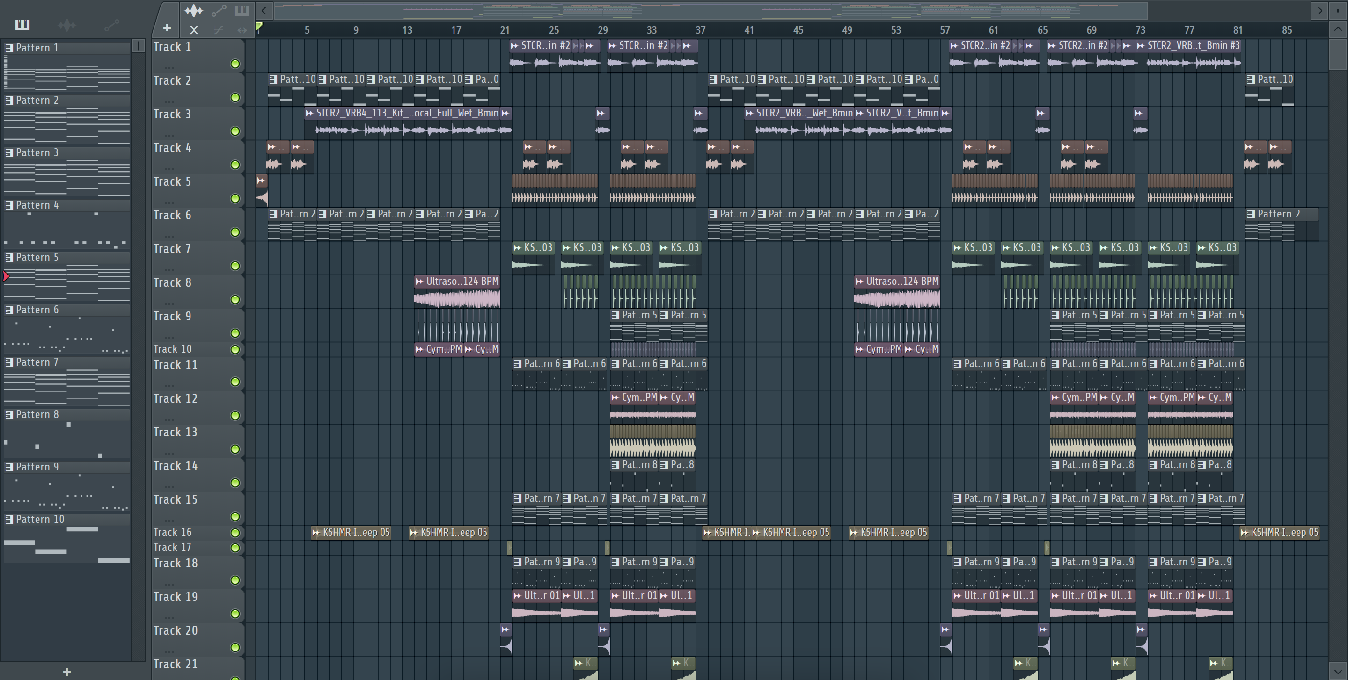Viewport: 1348px width, 680px height.
Task: Click the Track 19 header name
Action: pyautogui.click(x=176, y=596)
